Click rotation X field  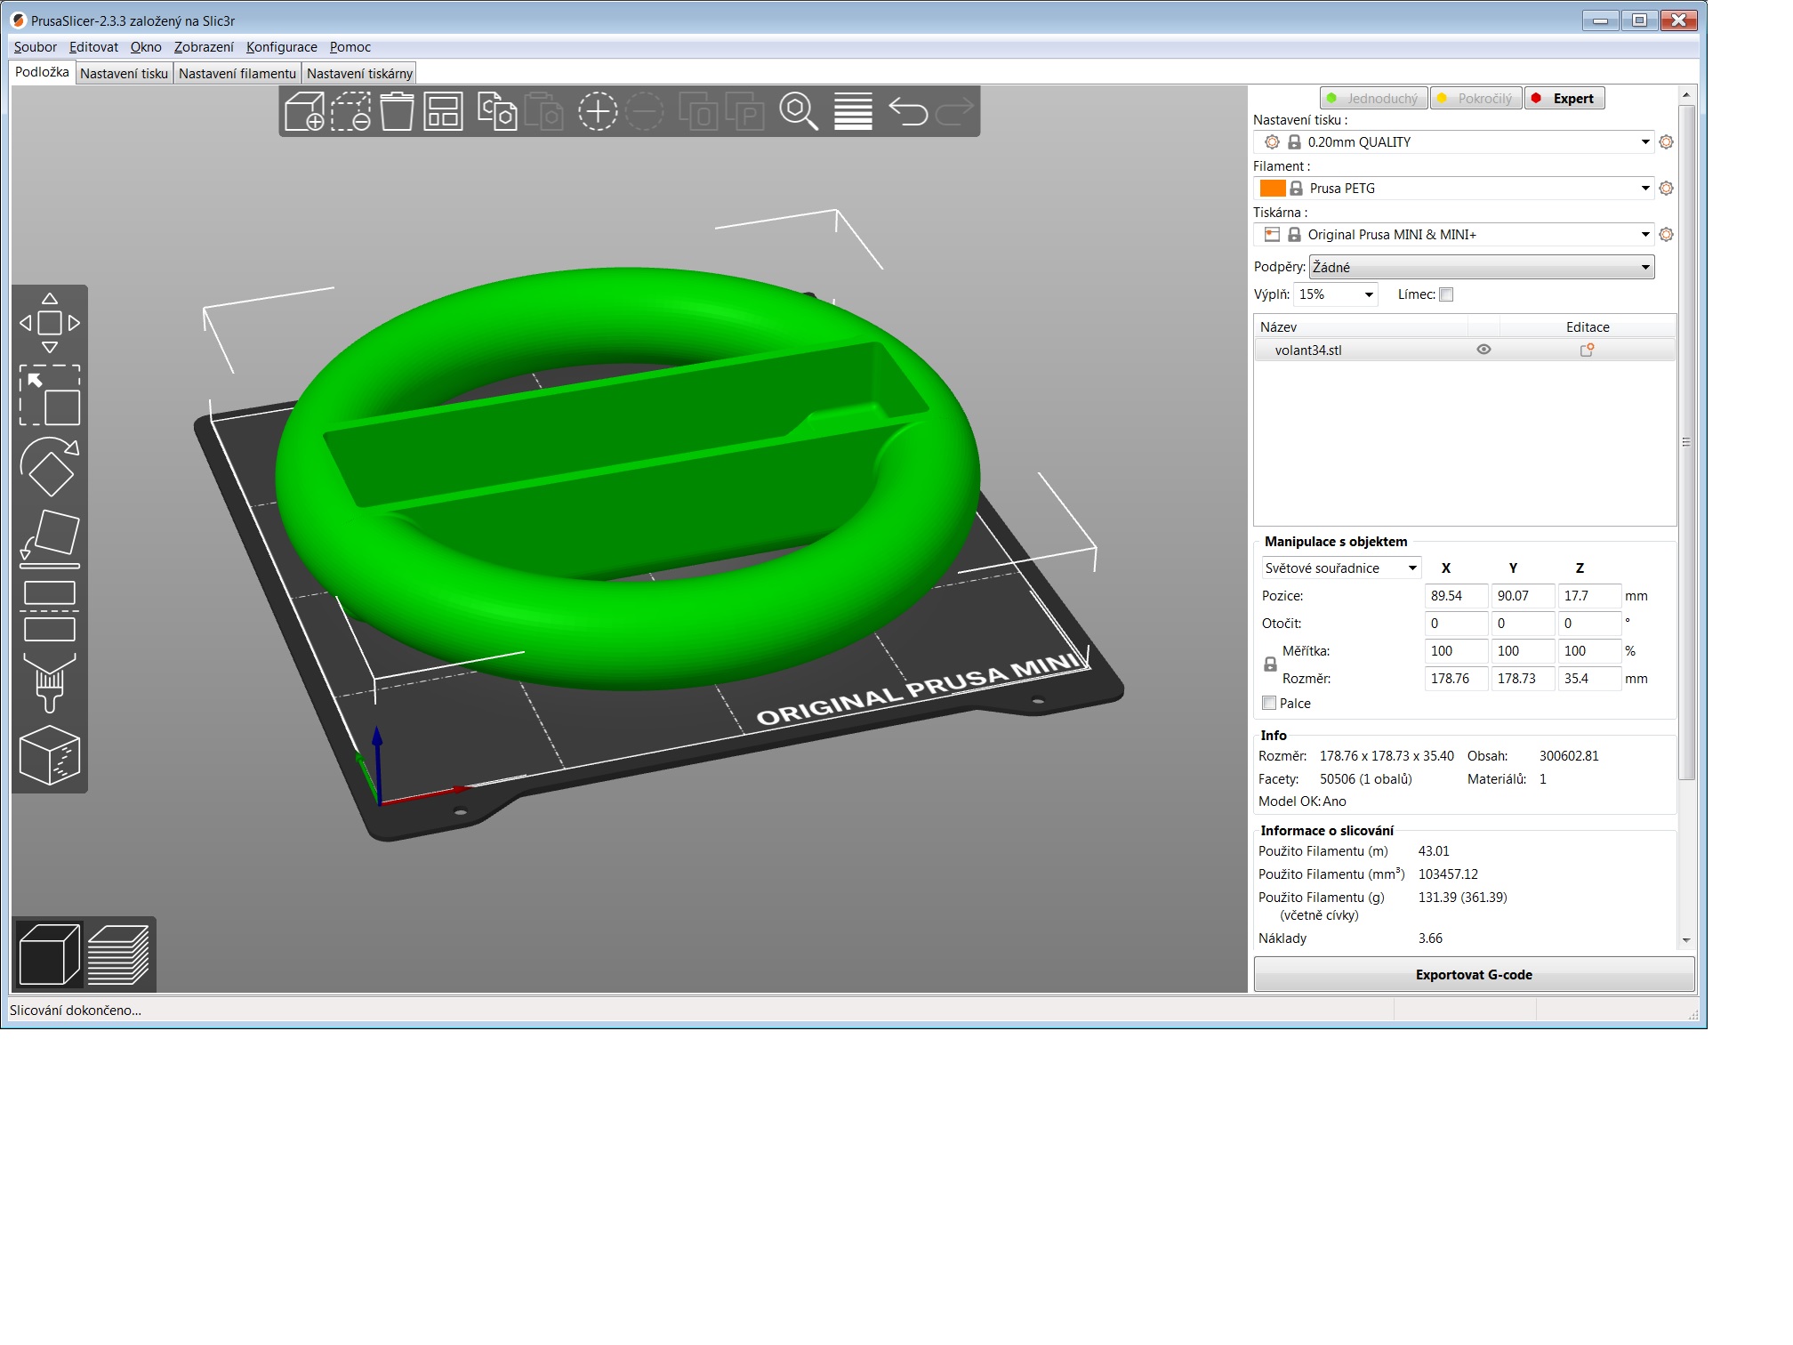coord(1456,624)
